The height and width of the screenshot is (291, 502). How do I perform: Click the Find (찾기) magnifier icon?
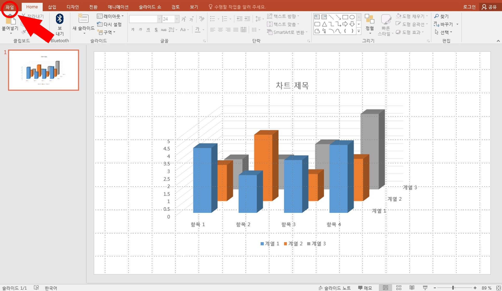click(x=436, y=16)
